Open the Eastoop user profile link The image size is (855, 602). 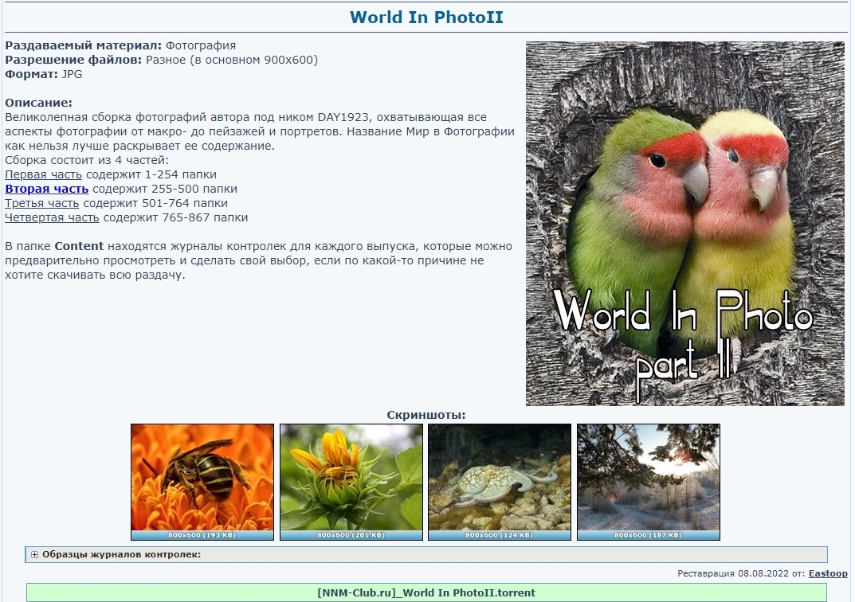point(828,573)
